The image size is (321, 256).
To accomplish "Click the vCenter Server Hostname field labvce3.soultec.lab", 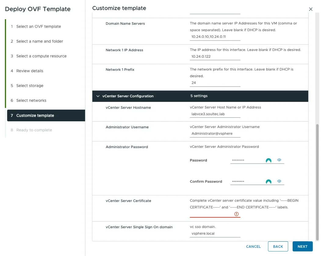I will click(215, 114).
